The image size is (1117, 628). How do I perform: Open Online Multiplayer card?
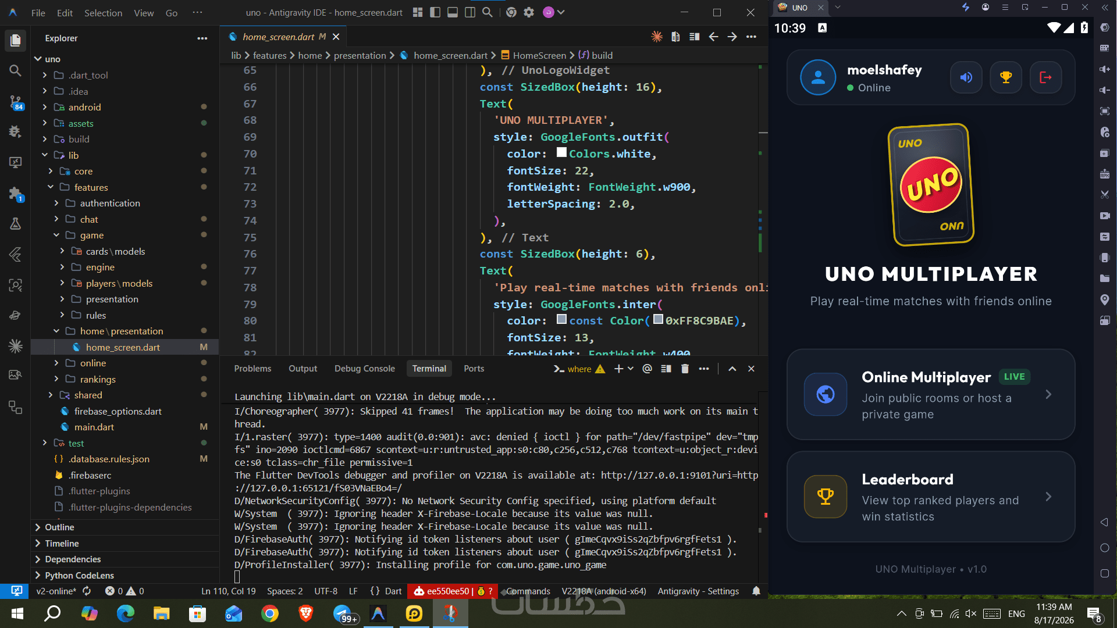931,394
